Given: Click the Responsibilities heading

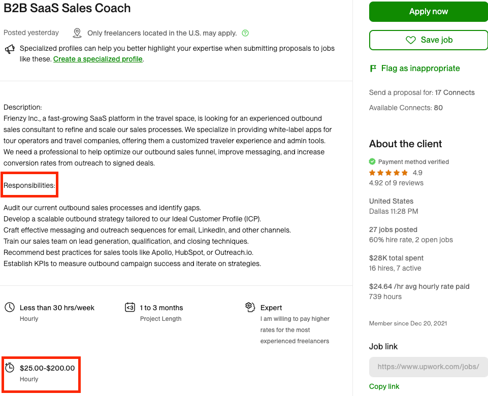Looking at the screenshot, I should [x=29, y=185].
